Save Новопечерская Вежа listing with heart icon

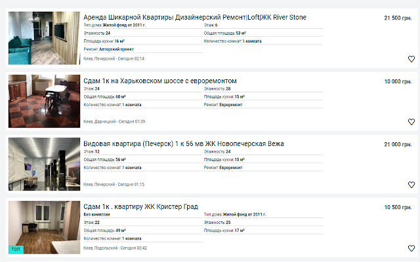click(411, 185)
